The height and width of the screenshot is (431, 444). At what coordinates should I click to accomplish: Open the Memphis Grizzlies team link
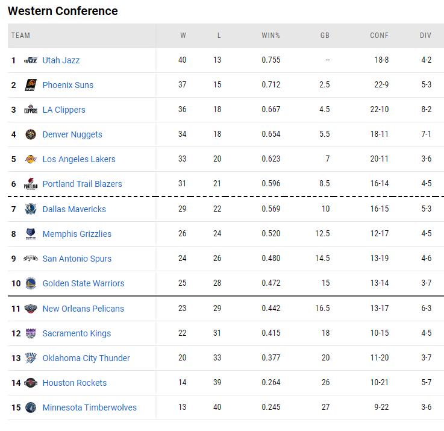tap(77, 234)
